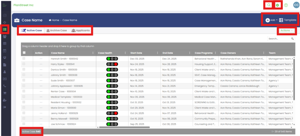The height and width of the screenshot is (136, 300).
Task: Go to the Home breadcrumb link
Action: point(54,20)
